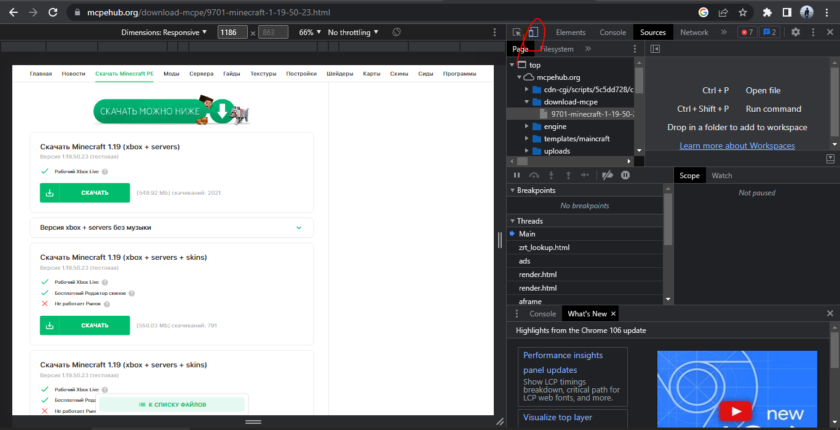840x430 pixels.
Task: Open Sources navigator three-dot menu
Action: click(x=635, y=49)
